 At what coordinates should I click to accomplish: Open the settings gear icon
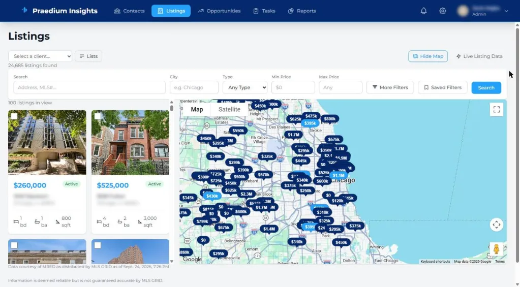pyautogui.click(x=442, y=11)
